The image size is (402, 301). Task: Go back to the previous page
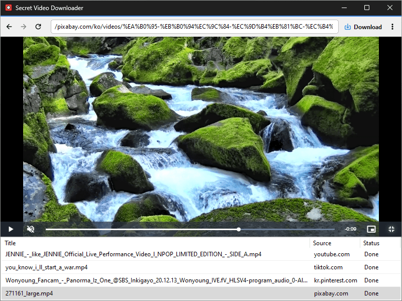click(9, 27)
